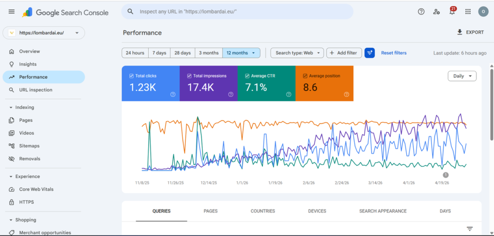This screenshot has height=236, width=494.
Task: Click the scrollbar down arrow
Action: (x=492, y=233)
